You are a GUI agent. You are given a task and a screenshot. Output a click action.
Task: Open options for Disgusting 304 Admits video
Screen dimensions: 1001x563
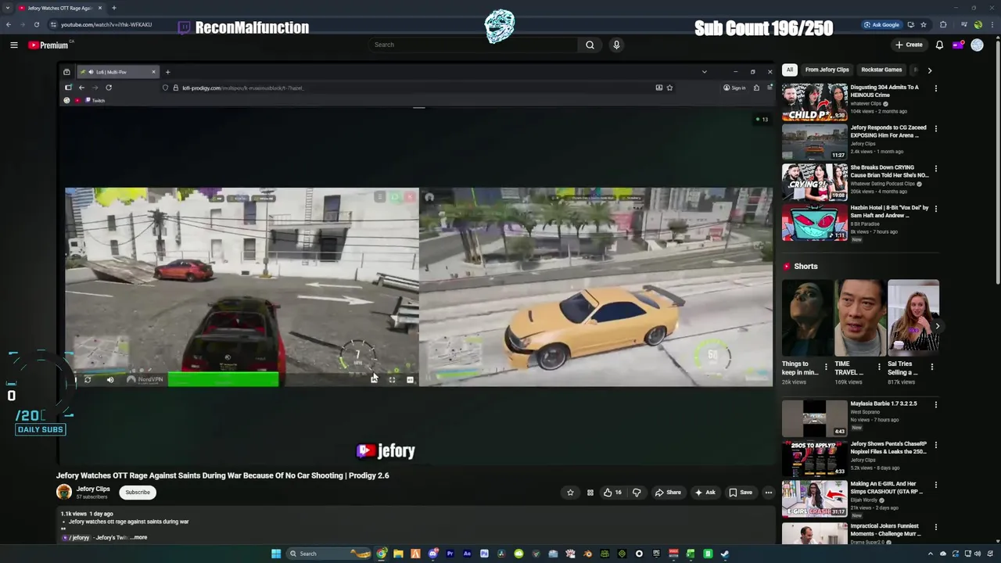pos(935,88)
